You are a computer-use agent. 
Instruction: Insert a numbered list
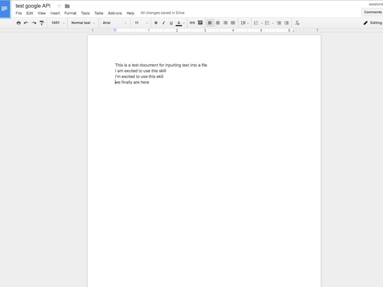tap(256, 23)
